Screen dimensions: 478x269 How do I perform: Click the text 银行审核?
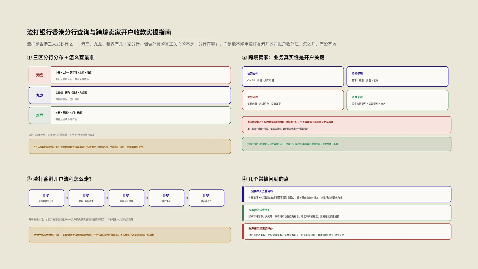[166, 201]
